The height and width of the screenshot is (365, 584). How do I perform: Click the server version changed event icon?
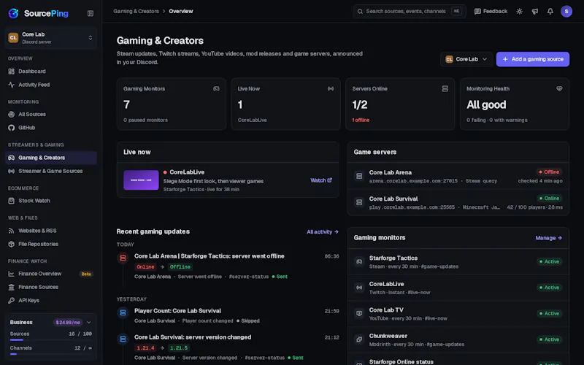[123, 339]
